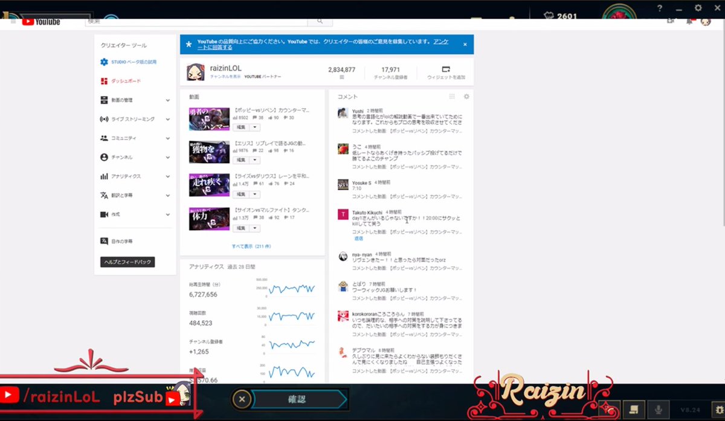Click the raizinLOL channel avatar
725x421 pixels.
(195, 72)
